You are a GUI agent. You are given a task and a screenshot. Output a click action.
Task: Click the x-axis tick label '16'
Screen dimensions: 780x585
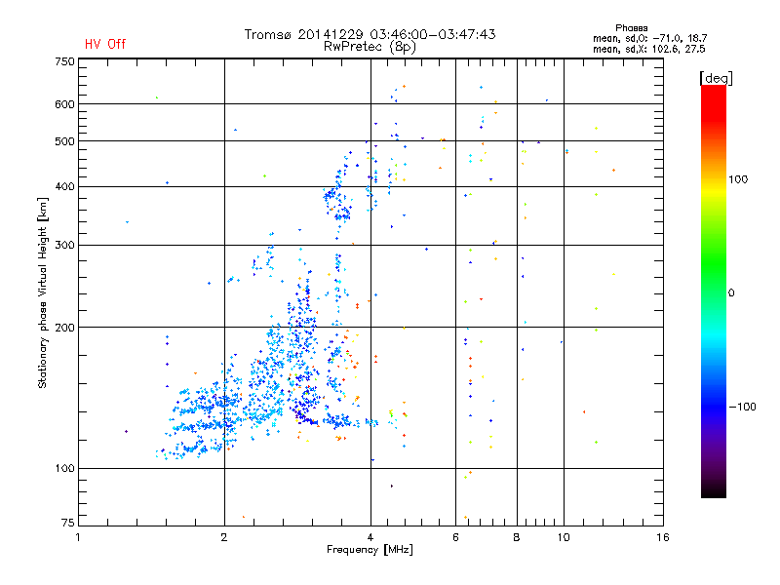pyautogui.click(x=663, y=537)
